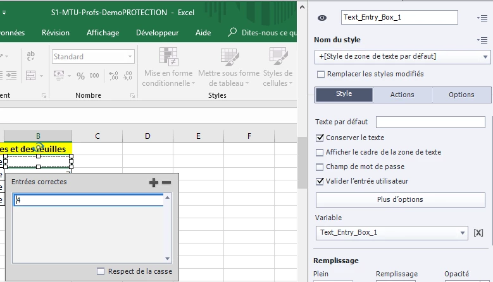Click the wrap text ab icon
The height and width of the screenshot is (282, 493).
click(x=31, y=56)
